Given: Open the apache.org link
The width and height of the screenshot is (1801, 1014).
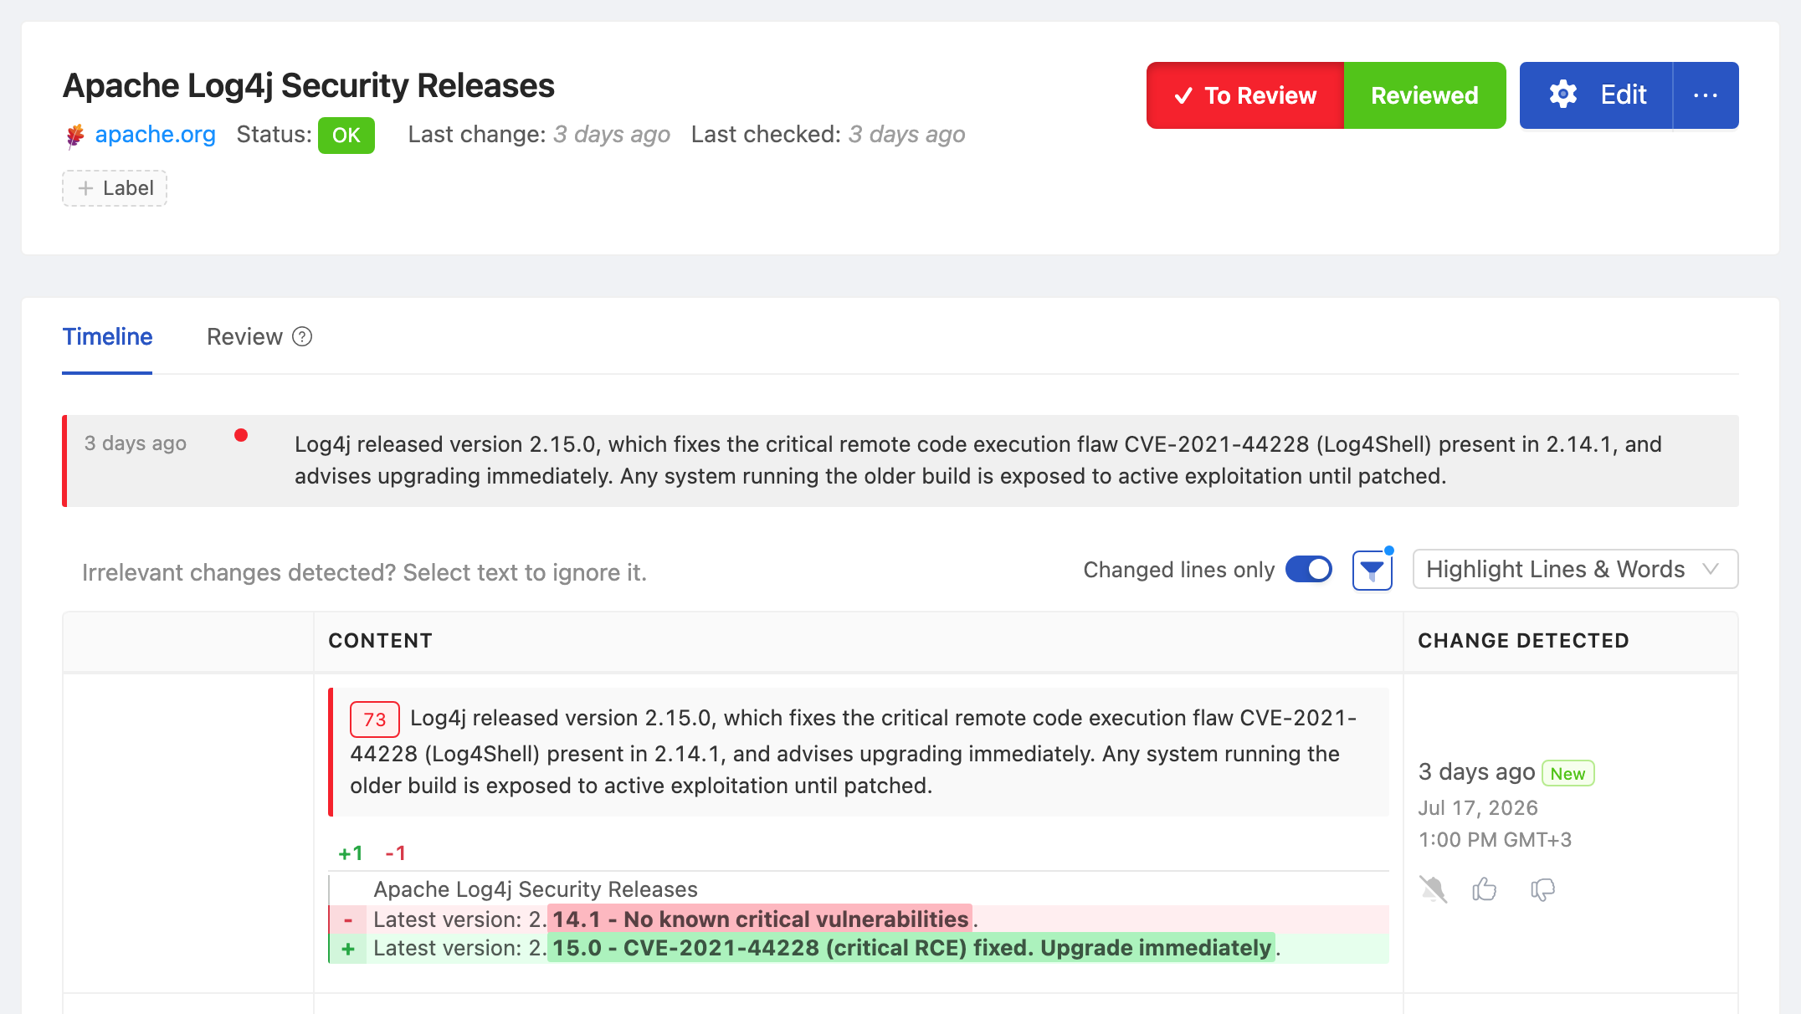Looking at the screenshot, I should coord(155,135).
